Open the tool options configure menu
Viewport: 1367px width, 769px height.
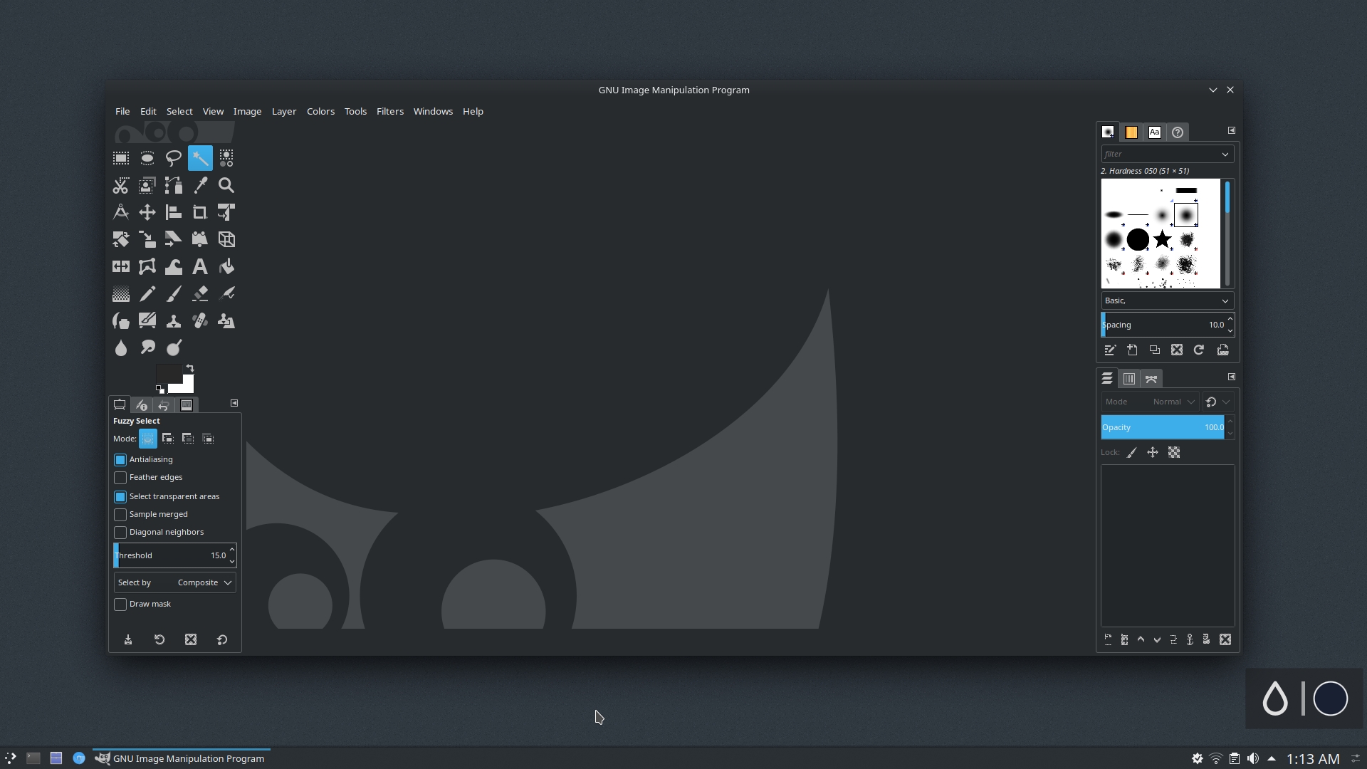point(234,403)
